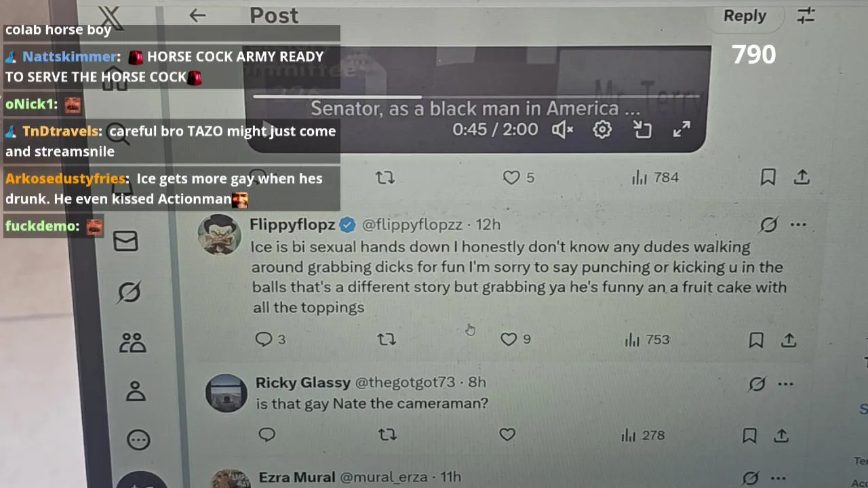This screenshot has height=488, width=868.
Task: Open Profile person icon in the sidebar
Action: click(x=136, y=391)
